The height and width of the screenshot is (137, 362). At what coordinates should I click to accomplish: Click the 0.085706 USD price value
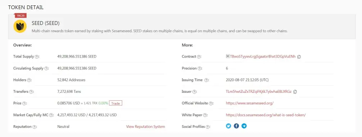coord(69,103)
